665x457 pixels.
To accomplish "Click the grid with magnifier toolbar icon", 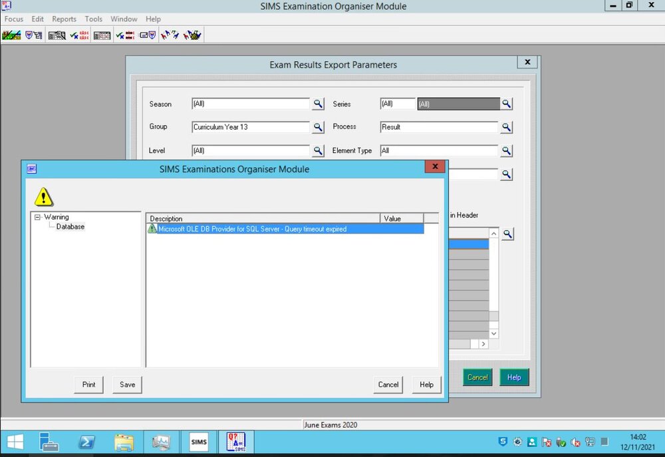I will 57,35.
